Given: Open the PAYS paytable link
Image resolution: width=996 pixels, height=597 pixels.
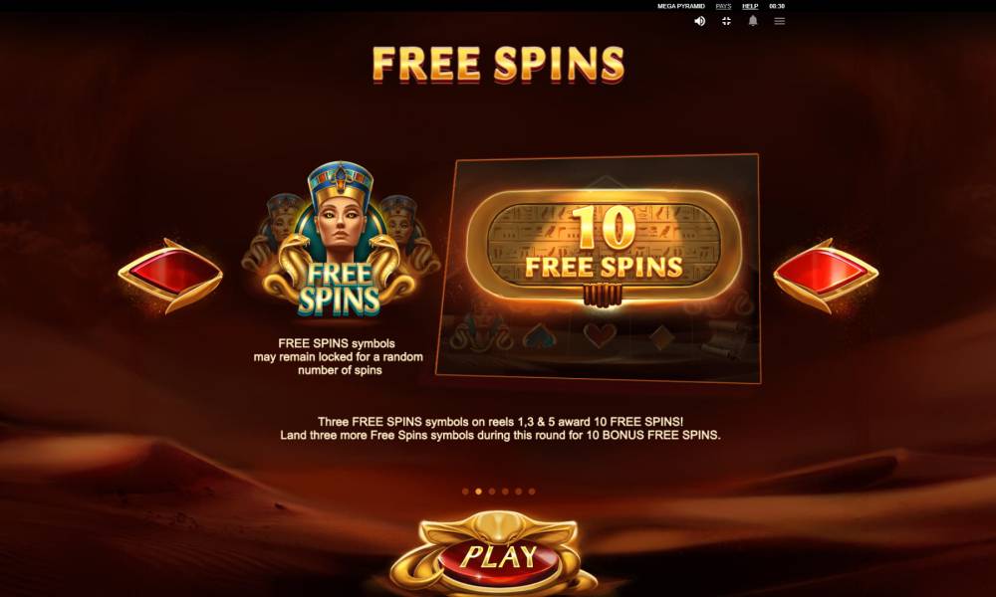Looking at the screenshot, I should click(x=723, y=6).
